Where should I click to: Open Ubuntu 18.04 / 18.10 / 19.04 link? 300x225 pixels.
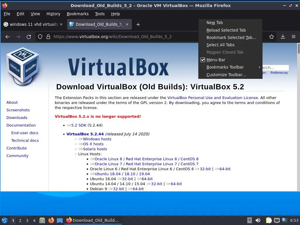(120, 174)
